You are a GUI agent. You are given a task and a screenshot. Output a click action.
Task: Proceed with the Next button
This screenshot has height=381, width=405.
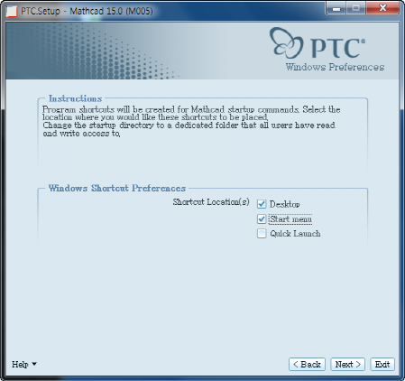point(347,365)
